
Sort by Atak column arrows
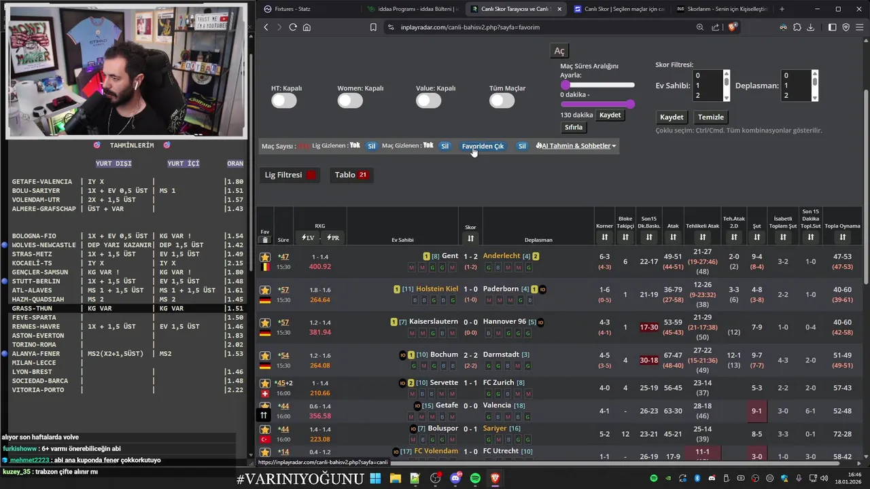(x=673, y=237)
